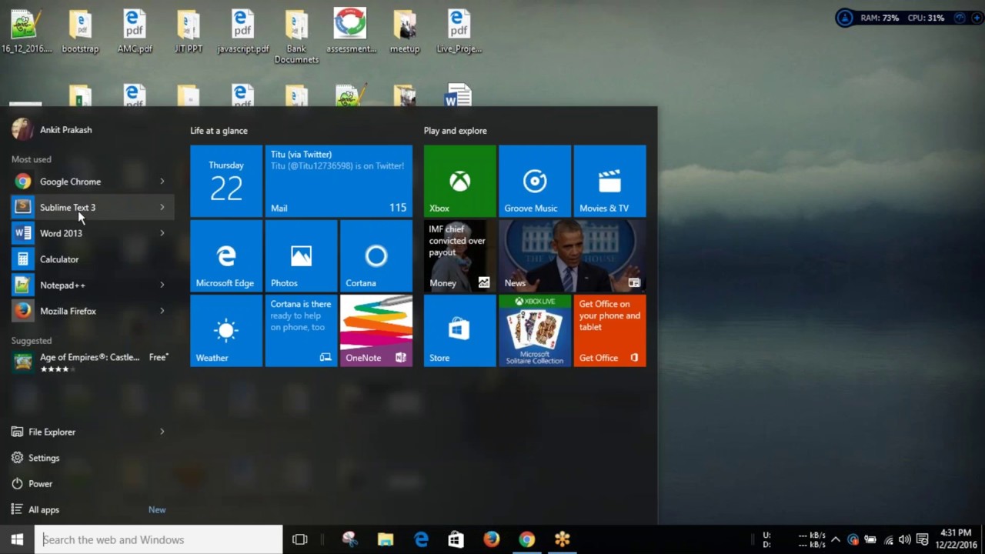The height and width of the screenshot is (554, 985).
Task: Open the Cortana phone companion tile
Action: [301, 331]
